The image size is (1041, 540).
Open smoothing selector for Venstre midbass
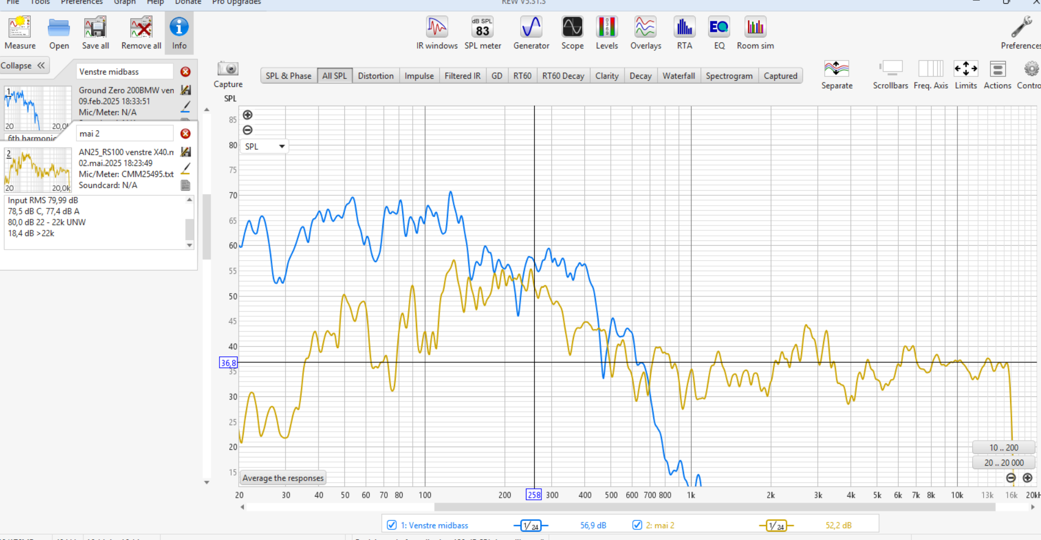(x=531, y=526)
